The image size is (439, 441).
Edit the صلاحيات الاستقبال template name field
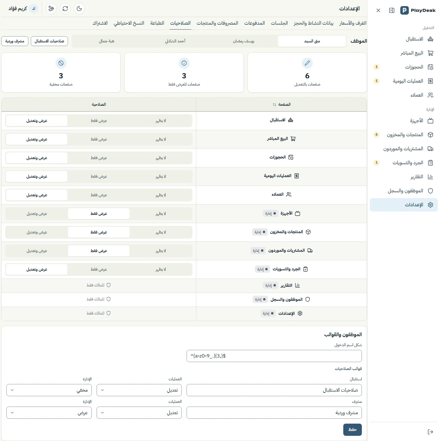[274, 390]
